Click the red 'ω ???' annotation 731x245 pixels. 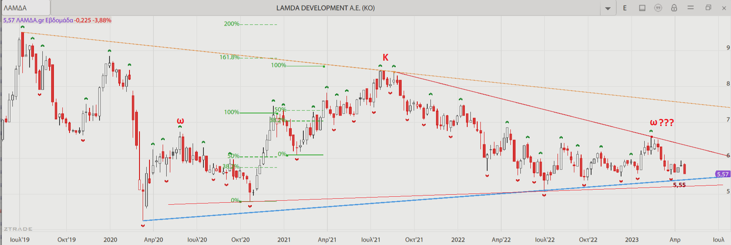click(x=662, y=122)
